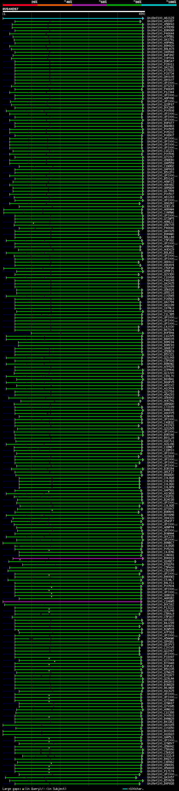The width and height of the screenshot is (179, 791).
Task: Select hit UniRef100_B9RS47
Action: click(x=161, y=61)
